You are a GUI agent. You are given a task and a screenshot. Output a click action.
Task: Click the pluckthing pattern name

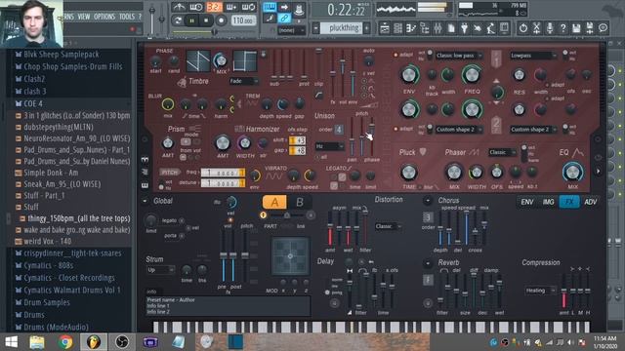point(344,28)
